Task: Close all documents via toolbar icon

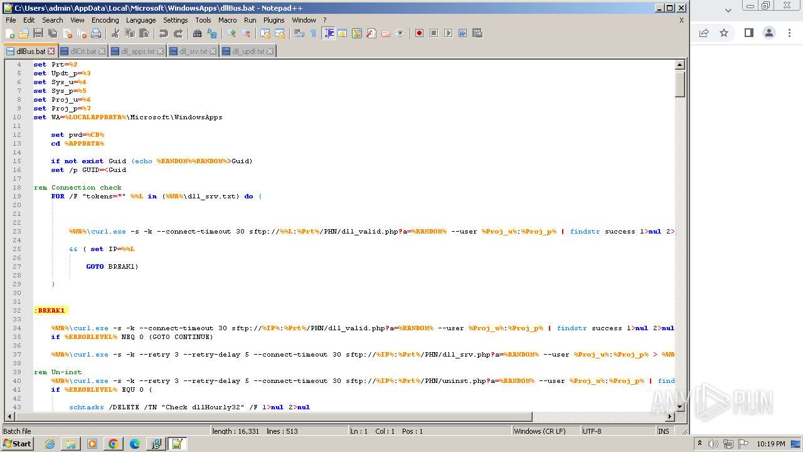Action: pyautogui.click(x=82, y=33)
